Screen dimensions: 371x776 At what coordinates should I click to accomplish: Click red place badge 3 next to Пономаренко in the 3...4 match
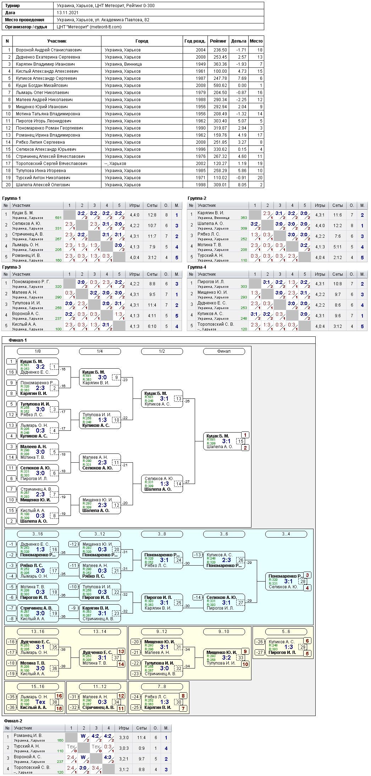click(307, 575)
